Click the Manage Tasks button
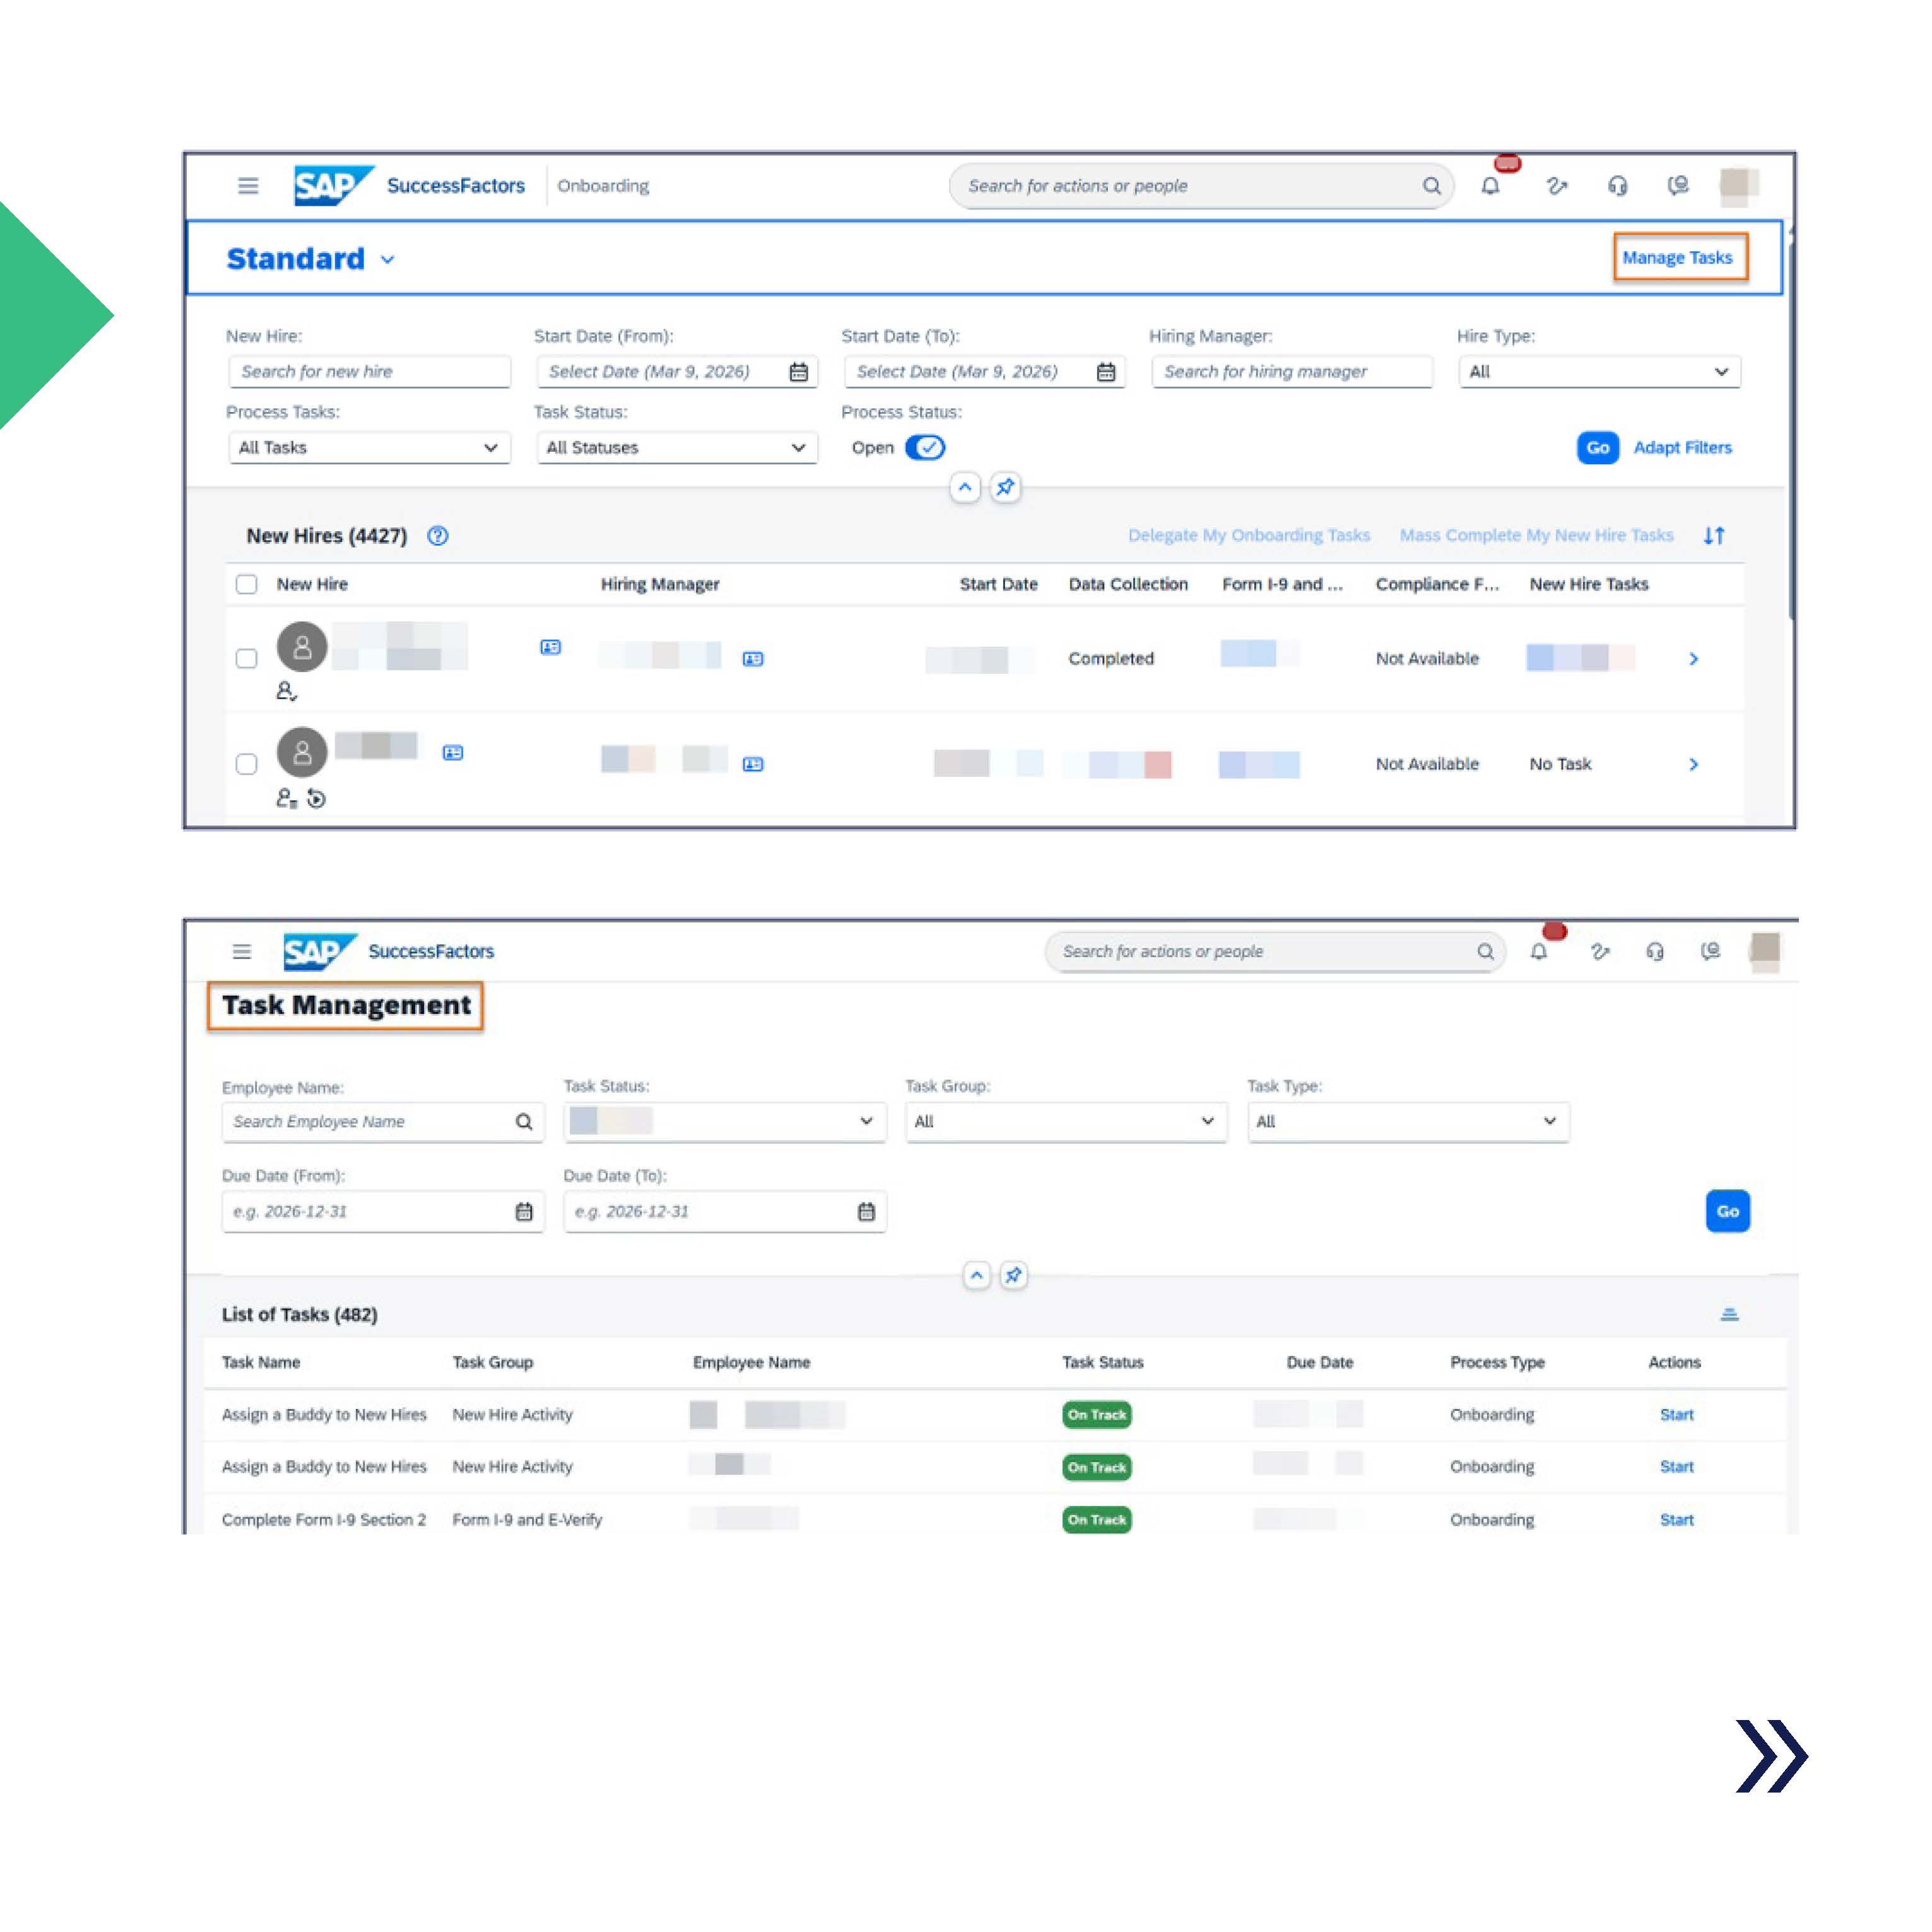1932x1932 pixels. click(1679, 257)
